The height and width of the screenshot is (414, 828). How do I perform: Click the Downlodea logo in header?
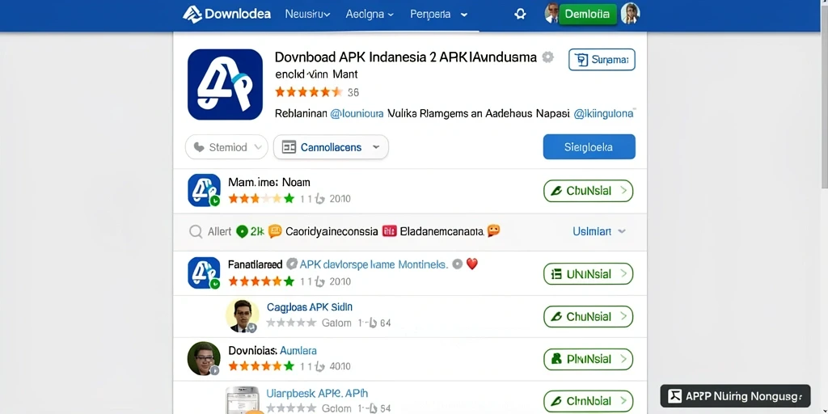pos(226,15)
